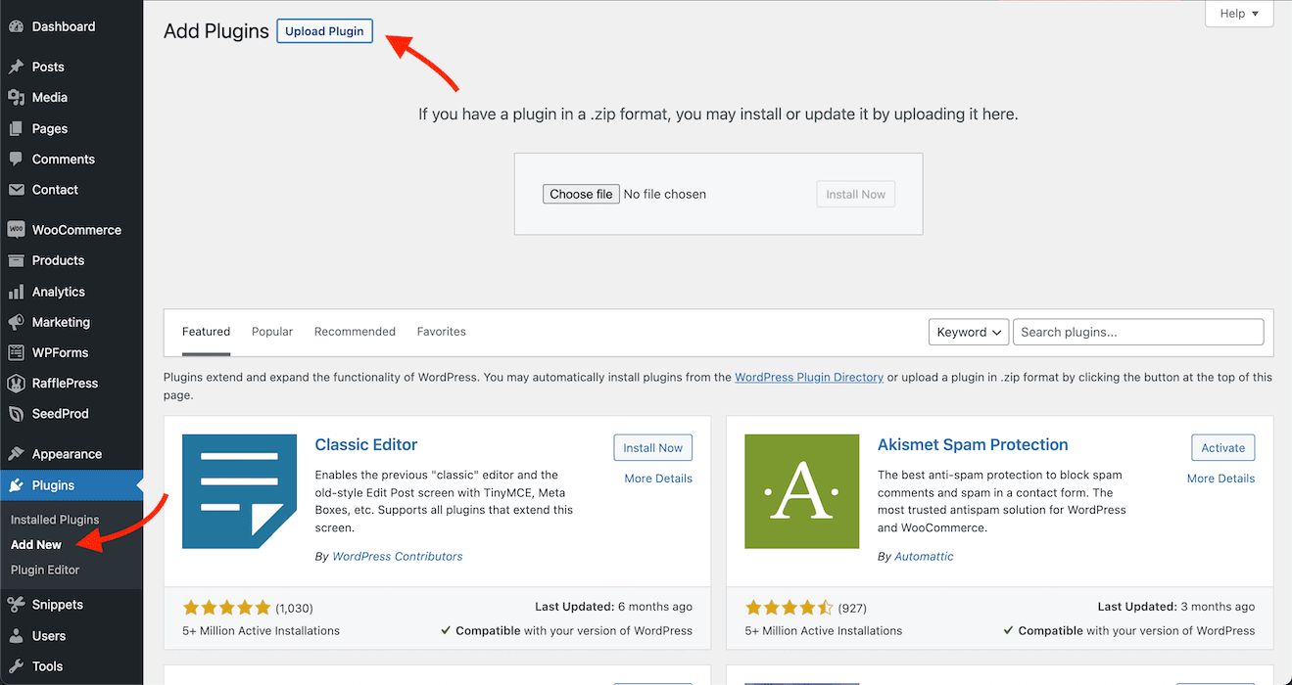Screen dimensions: 1292x685
Task: Click the Appearance paintbrush icon
Action: coord(16,454)
